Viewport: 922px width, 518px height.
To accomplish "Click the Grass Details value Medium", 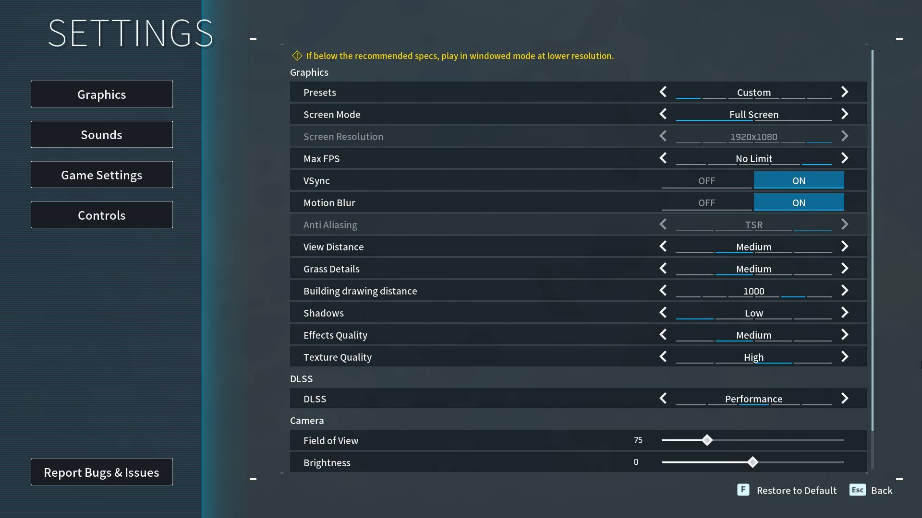I will click(x=754, y=269).
